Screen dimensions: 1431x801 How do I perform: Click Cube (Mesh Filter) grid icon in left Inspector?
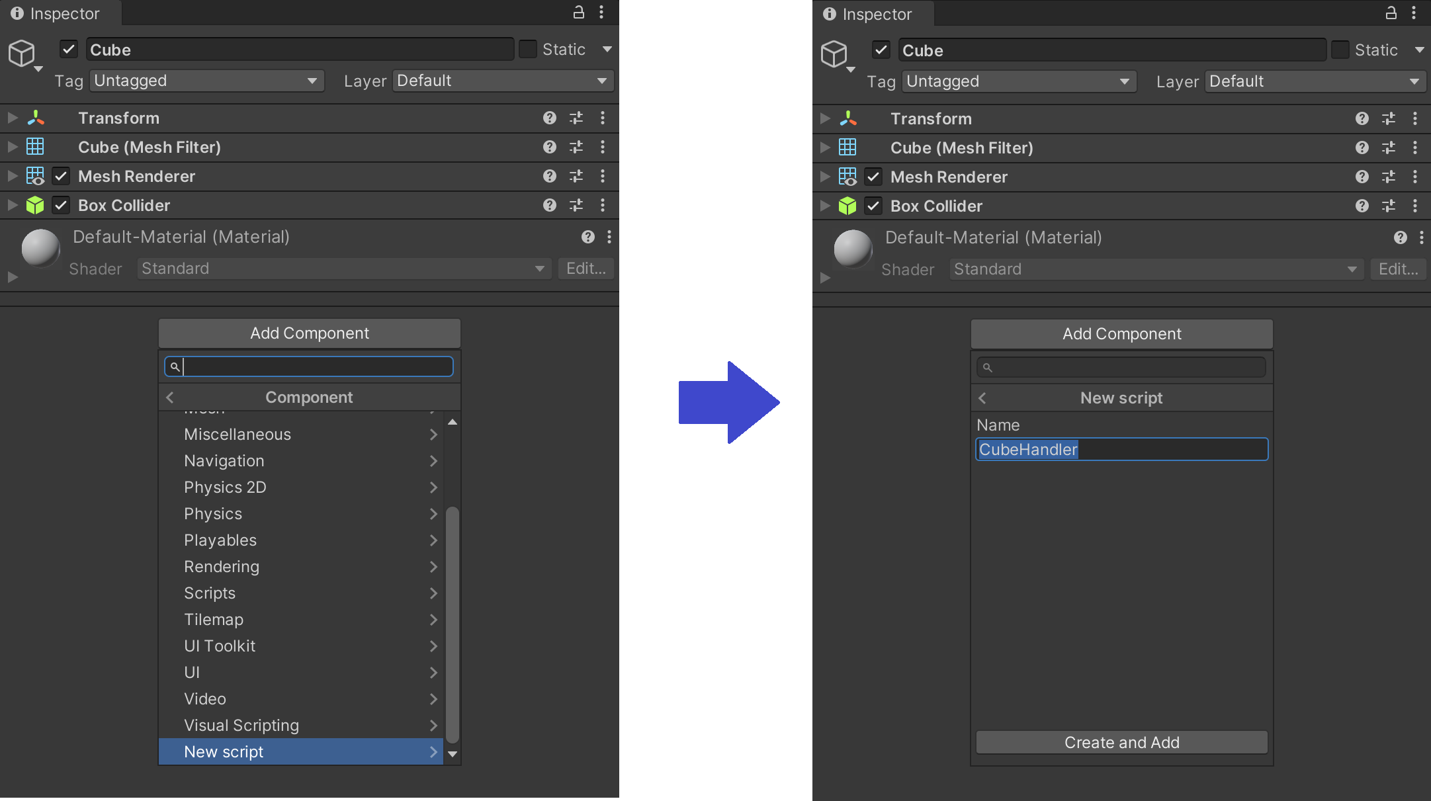coord(35,147)
